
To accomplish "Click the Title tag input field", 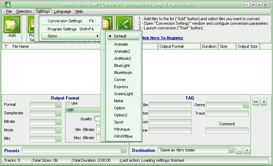I will [x=170, y=105].
